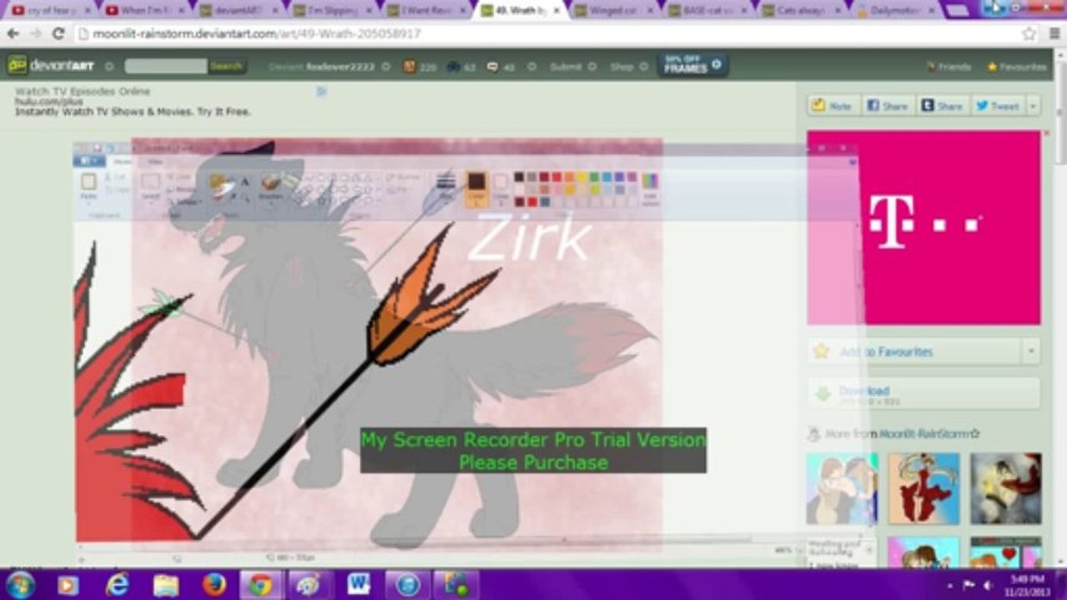Pick the yellow swatch in Paint palette
1067x600 pixels.
click(581, 177)
